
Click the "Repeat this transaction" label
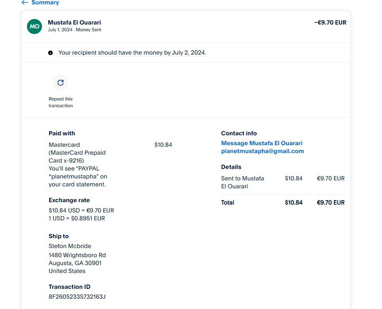tap(61, 102)
